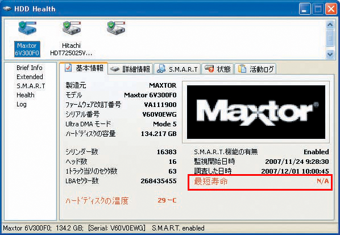Open S.M.A.R.T in the left sidebar
Screen dimensions: 340x235
coord(31,86)
